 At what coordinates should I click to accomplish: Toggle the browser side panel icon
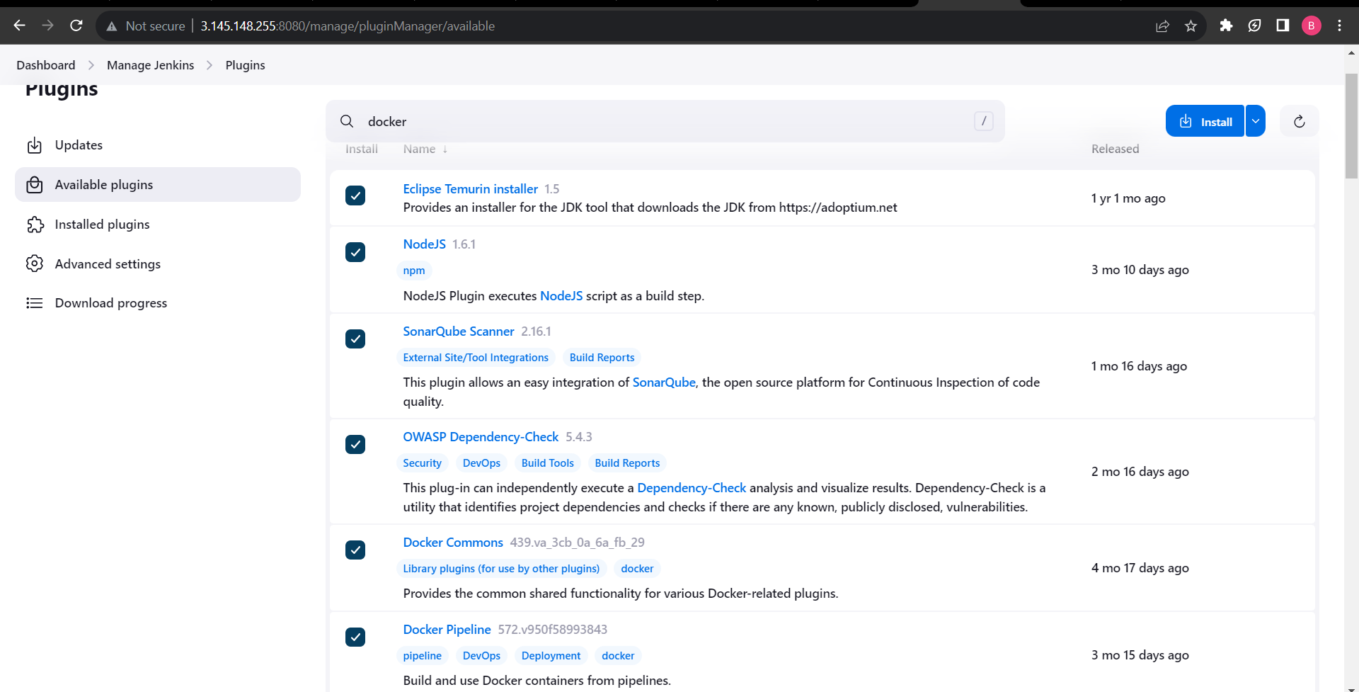coord(1283,25)
